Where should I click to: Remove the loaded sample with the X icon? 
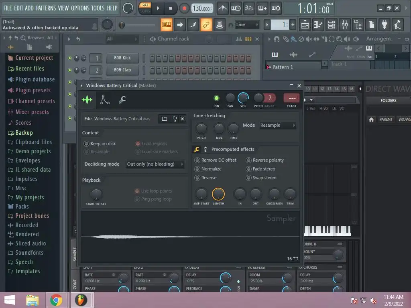tap(183, 119)
